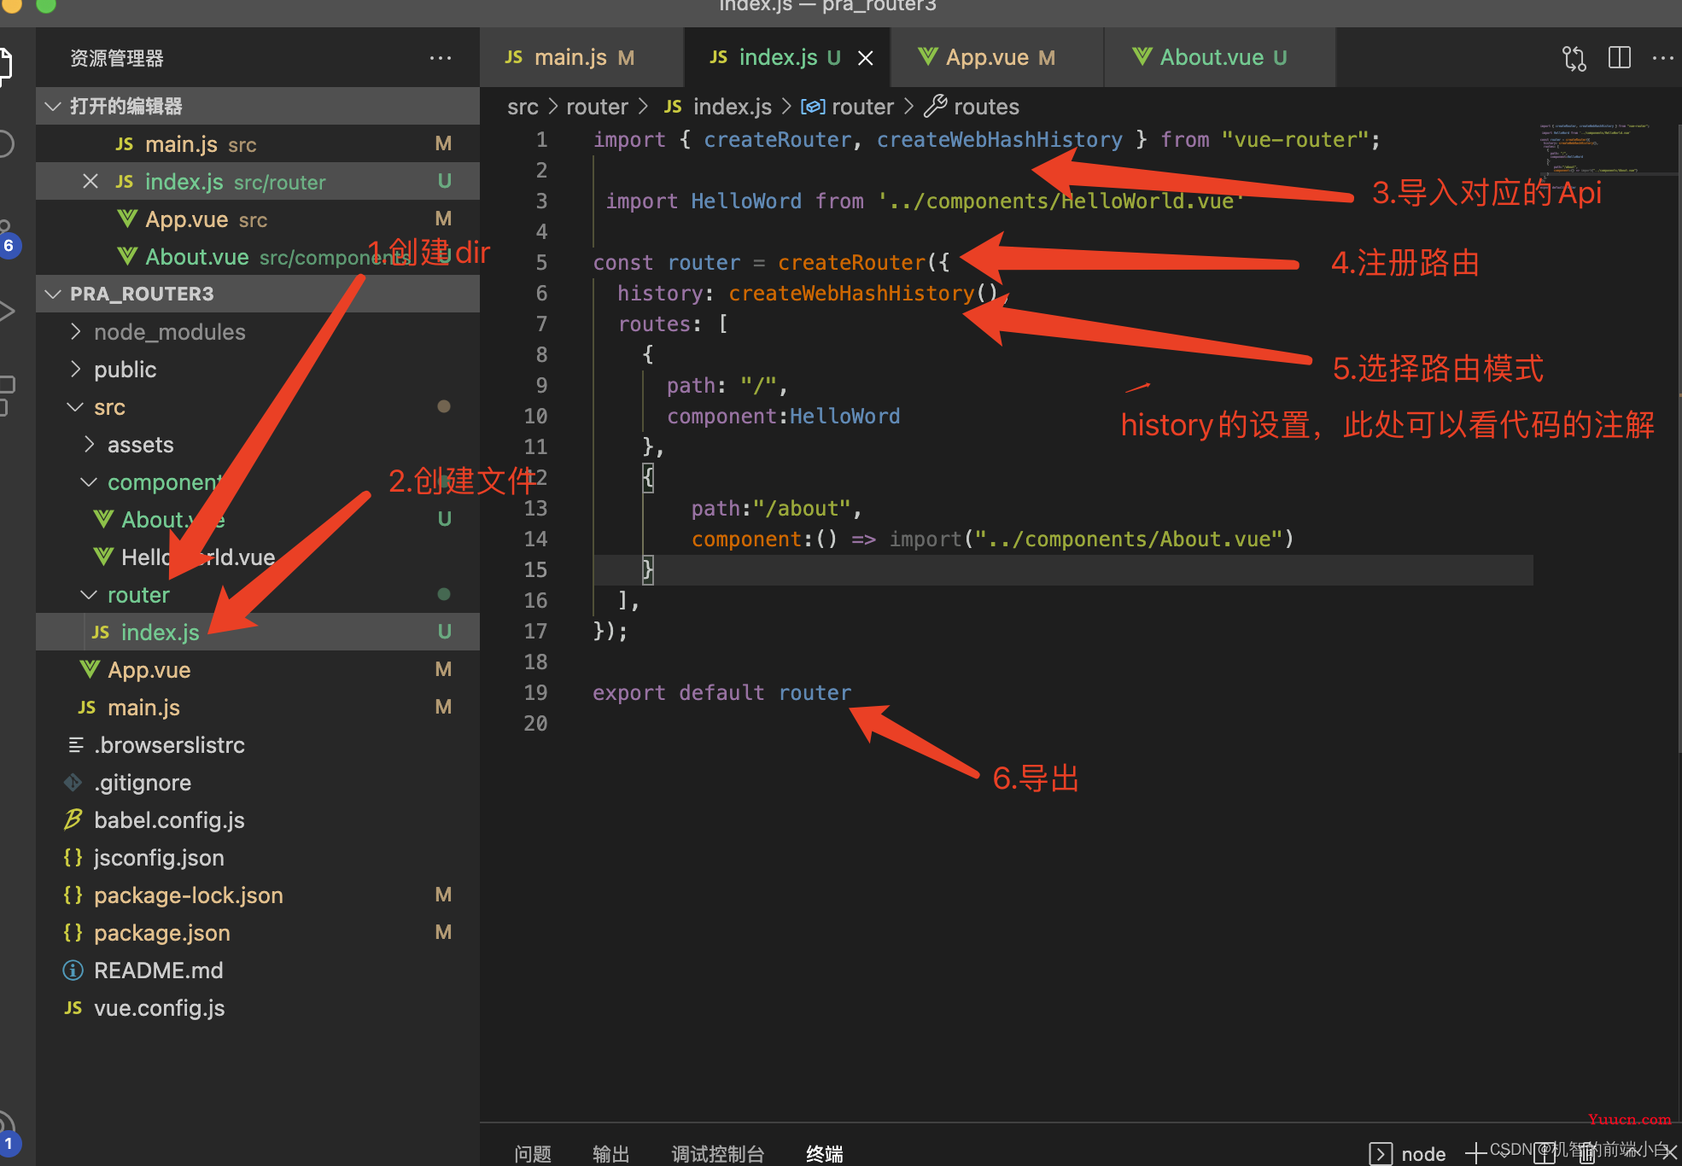This screenshot has height=1166, width=1682.
Task: Open App.vue in the src folder tree
Action: 258,670
